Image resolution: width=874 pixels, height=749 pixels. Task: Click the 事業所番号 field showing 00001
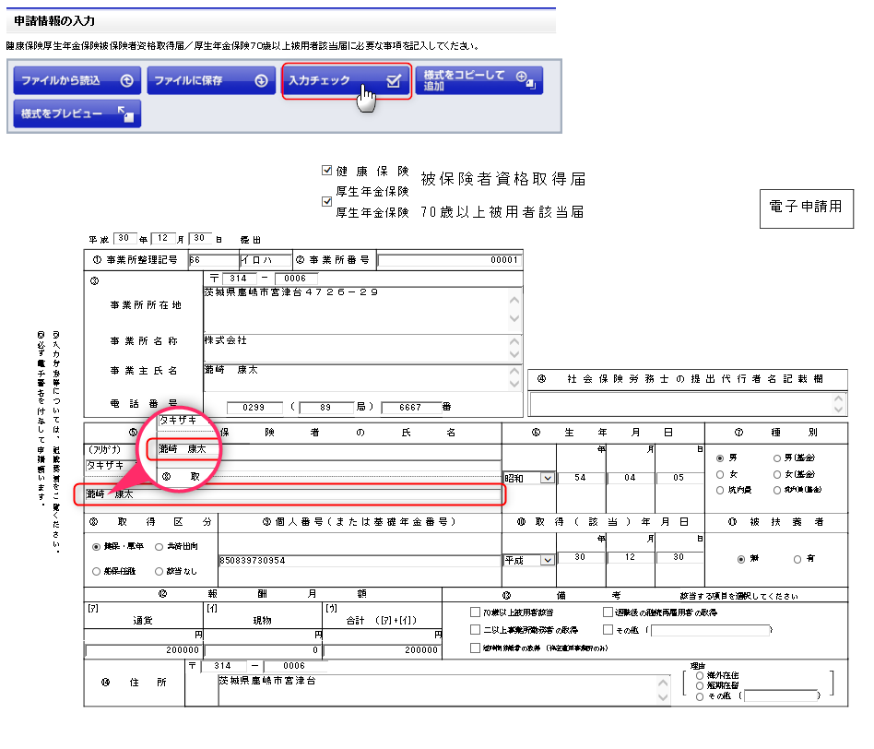[x=450, y=260]
